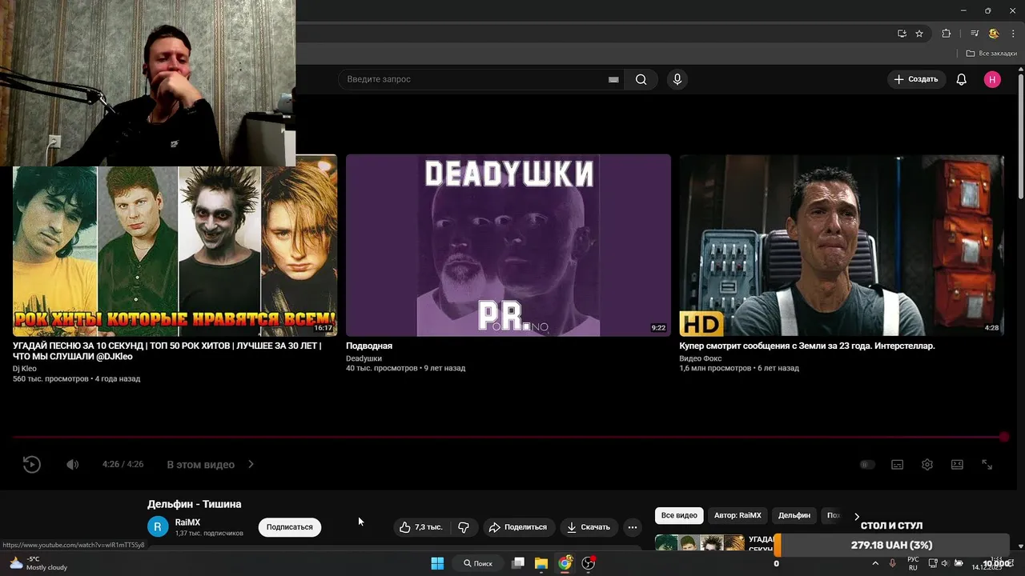Open File Explorer from the taskbar
Image resolution: width=1025 pixels, height=576 pixels.
click(541, 563)
